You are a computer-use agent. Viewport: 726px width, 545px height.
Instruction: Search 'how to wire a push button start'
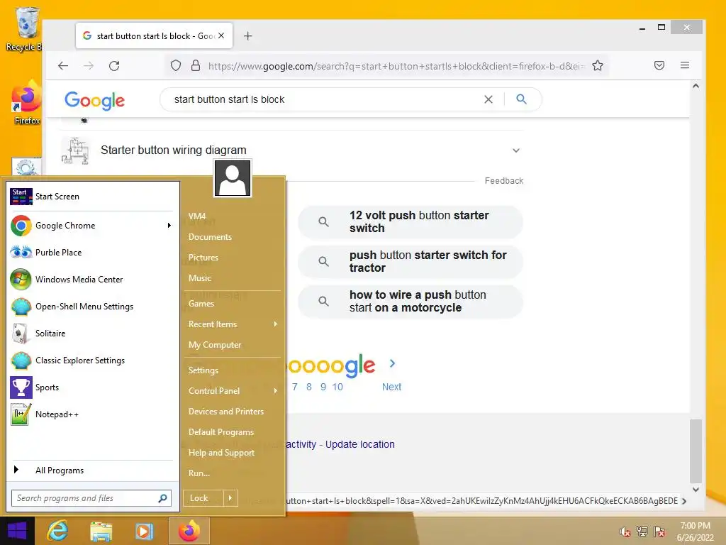pos(411,302)
